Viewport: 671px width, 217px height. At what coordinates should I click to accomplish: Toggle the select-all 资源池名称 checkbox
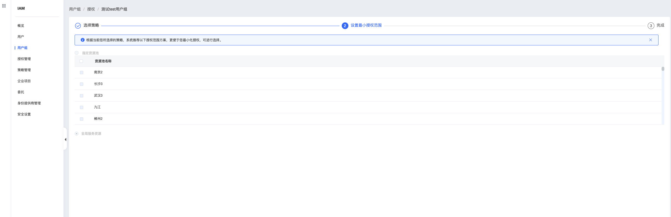coord(81,61)
